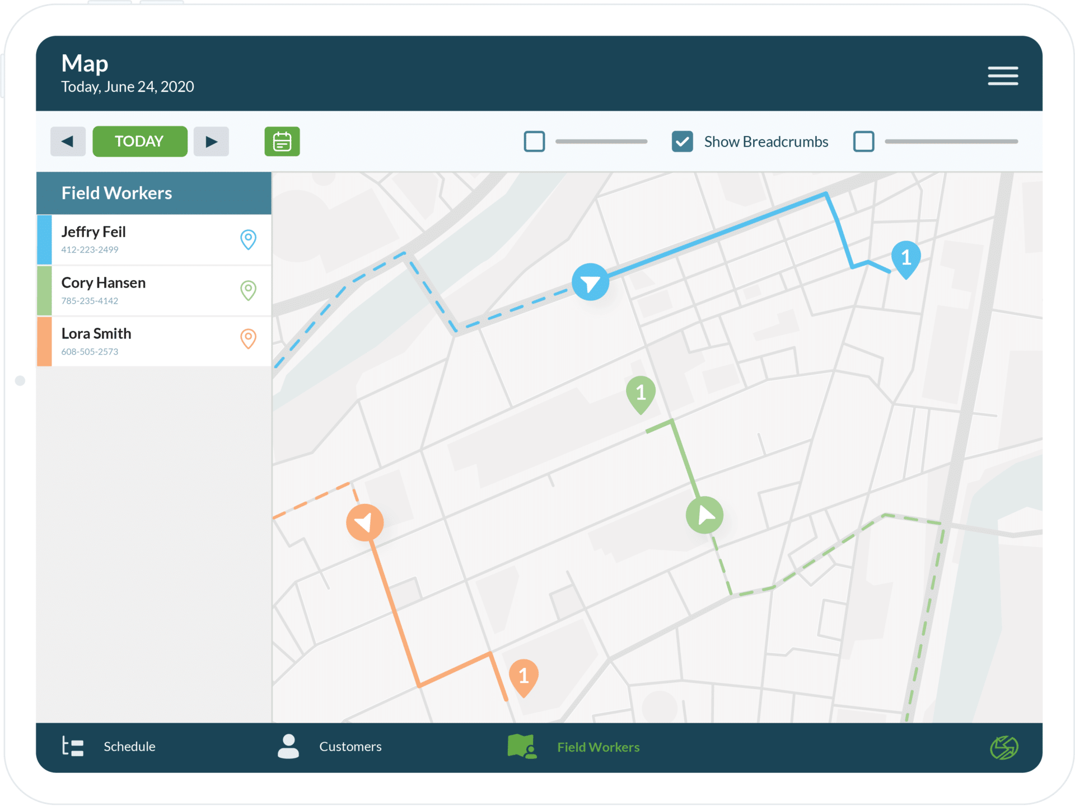Locate Cory Hansen with pin icon
This screenshot has height=811, width=1075.
click(x=248, y=290)
